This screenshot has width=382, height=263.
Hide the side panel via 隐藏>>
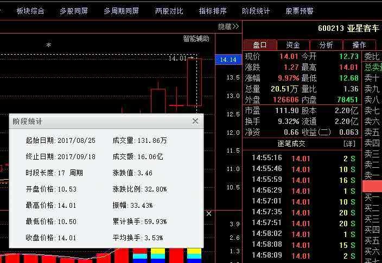point(228,26)
